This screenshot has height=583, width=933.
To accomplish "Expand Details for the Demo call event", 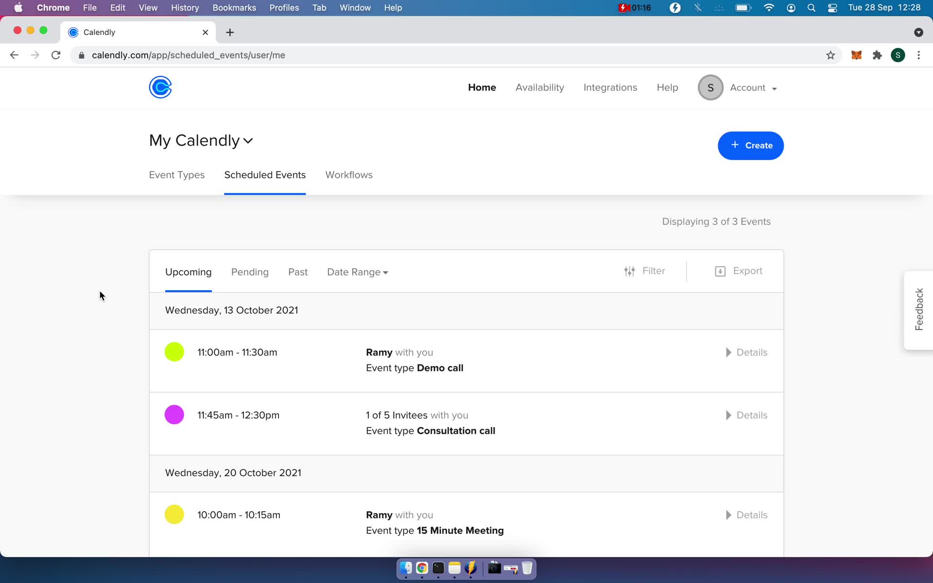I will coord(746,353).
